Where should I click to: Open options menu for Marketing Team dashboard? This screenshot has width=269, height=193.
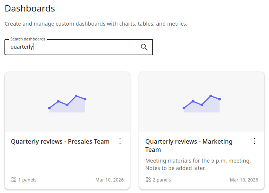pos(255,141)
